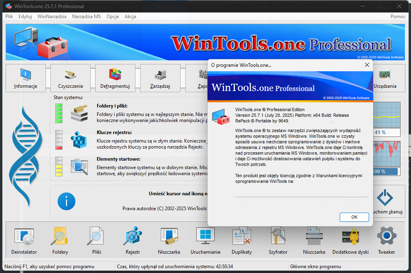Image resolution: width=411 pixels, height=273 pixels.
Task: Click the Foldery i pliki heading
Action: pyautogui.click(x=112, y=106)
